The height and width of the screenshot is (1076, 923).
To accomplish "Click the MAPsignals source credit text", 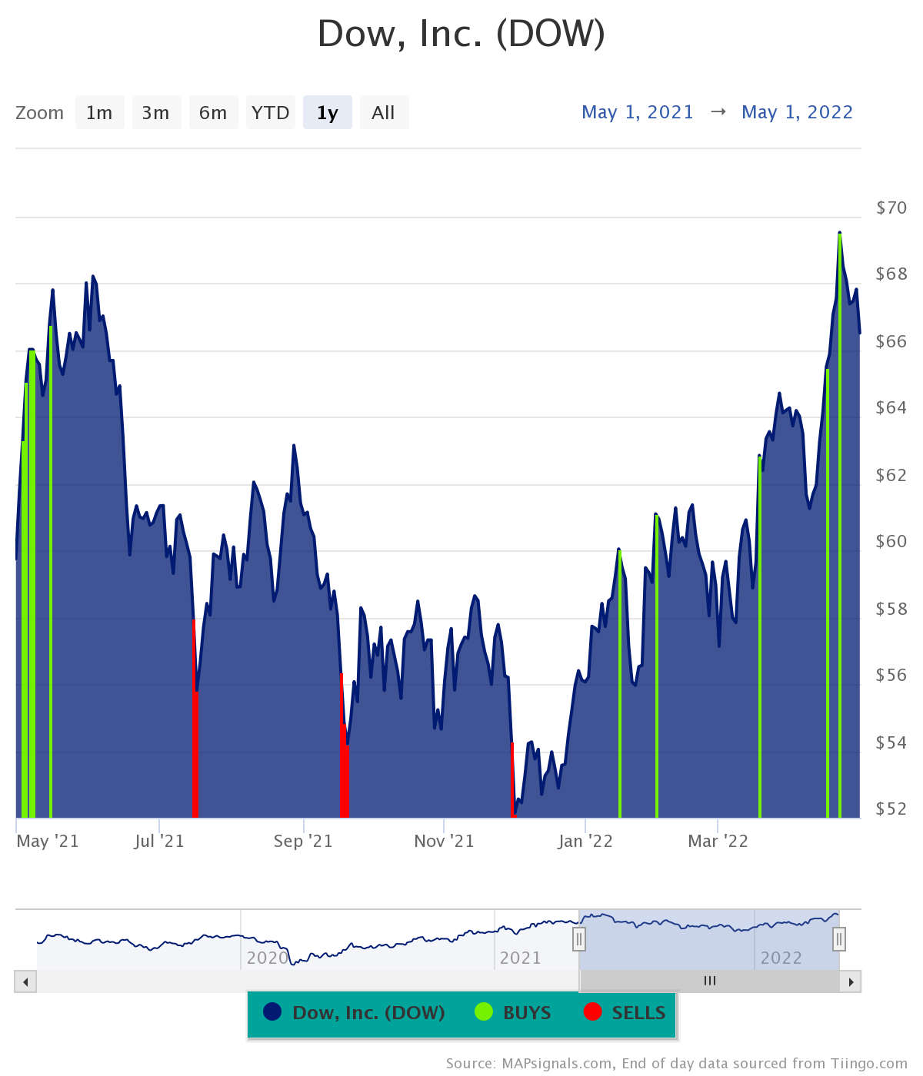I will pyautogui.click(x=677, y=1064).
